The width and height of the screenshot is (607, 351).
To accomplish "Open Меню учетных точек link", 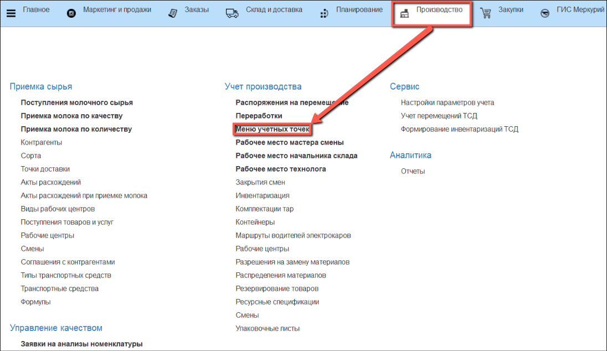I will 272,129.
